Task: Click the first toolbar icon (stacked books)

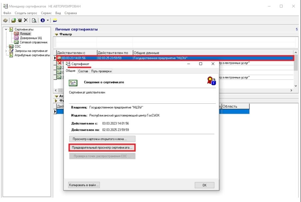Action: [5, 20]
